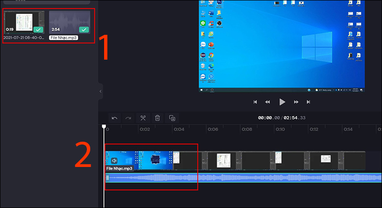Click the 0:12 mark on ruler
Viewport: 382px width, 208px height.
point(314,129)
